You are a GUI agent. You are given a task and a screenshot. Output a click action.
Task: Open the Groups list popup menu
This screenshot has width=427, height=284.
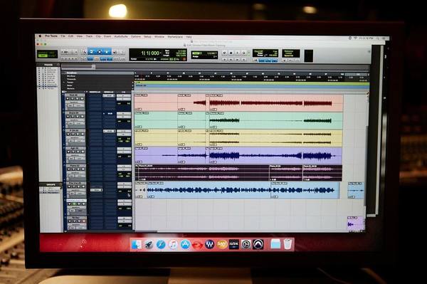pos(60,184)
